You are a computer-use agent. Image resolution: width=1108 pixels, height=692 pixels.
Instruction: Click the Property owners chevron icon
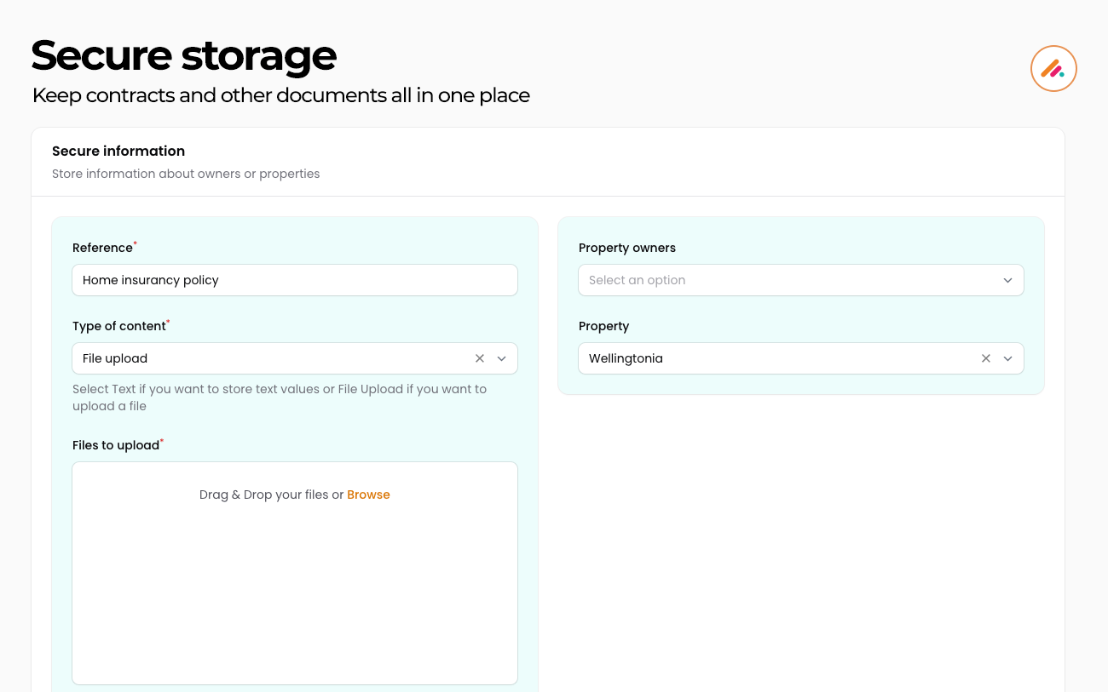click(x=1007, y=280)
